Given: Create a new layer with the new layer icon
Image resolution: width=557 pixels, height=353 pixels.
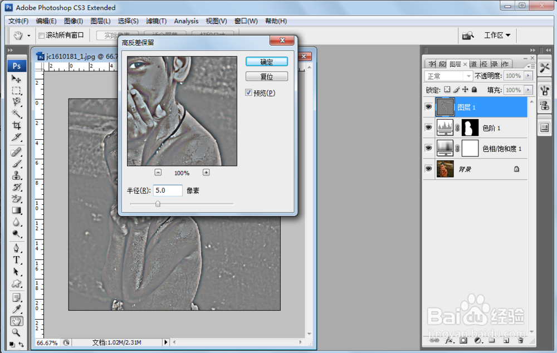Looking at the screenshot, I should coord(506,341).
